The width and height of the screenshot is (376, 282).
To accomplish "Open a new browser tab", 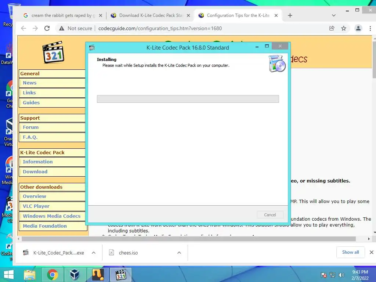I will 290,15.
